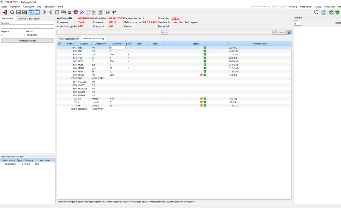The width and height of the screenshot is (341, 208).
Task: Open the K1(1) Einsender link
Action: (x=175, y=18)
